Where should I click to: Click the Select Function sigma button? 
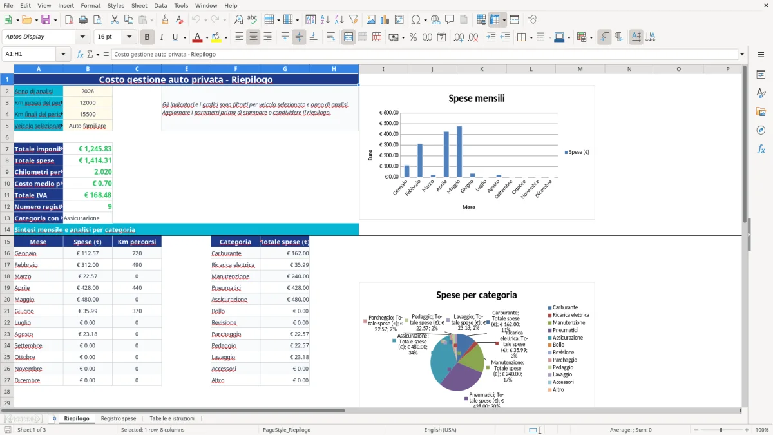coord(90,54)
